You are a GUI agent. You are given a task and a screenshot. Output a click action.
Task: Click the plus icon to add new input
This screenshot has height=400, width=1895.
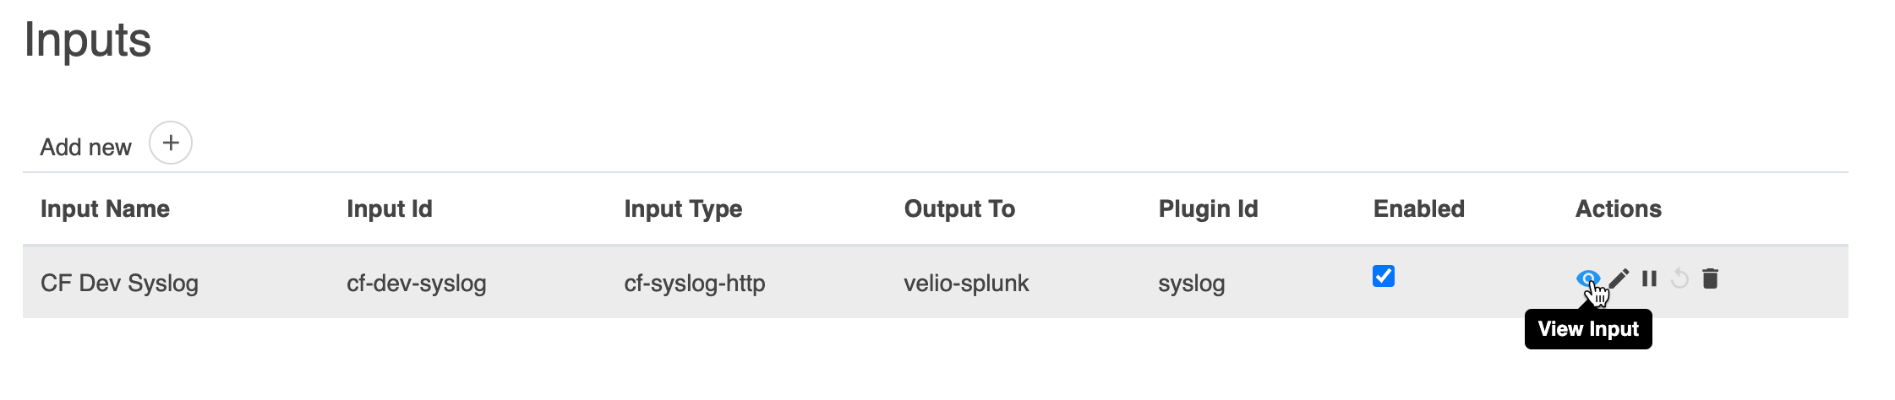pyautogui.click(x=171, y=143)
